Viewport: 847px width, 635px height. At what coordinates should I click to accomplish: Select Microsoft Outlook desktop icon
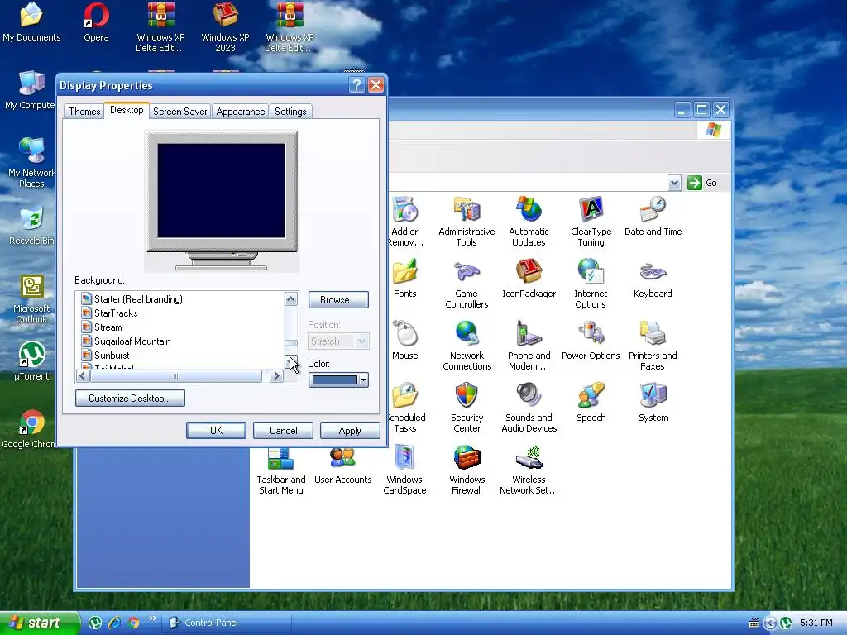pyautogui.click(x=31, y=299)
